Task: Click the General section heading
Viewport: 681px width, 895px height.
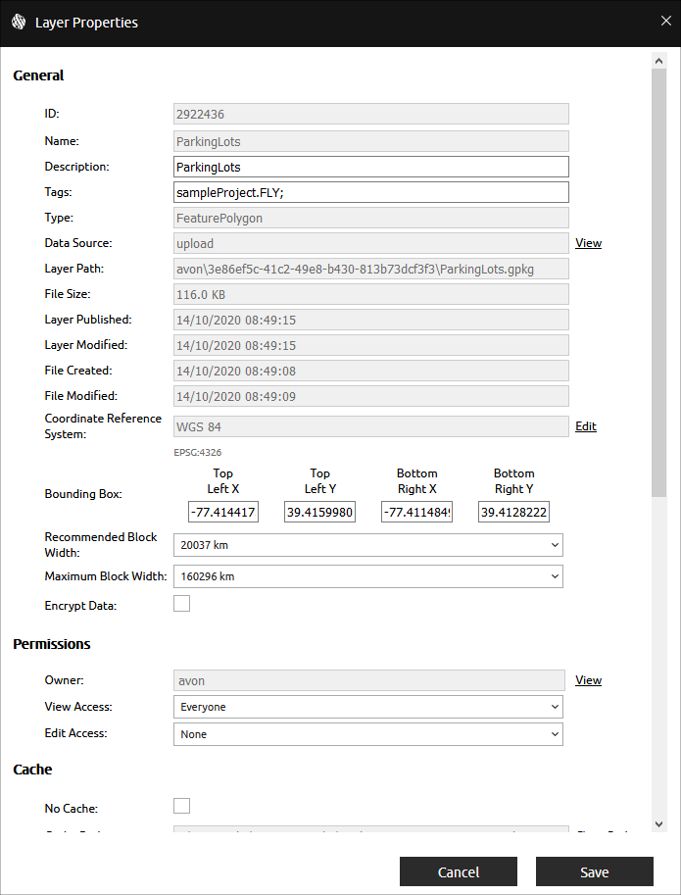Action: [38, 75]
